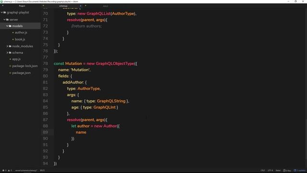Click line number 81 in the gutter

pos(45,82)
